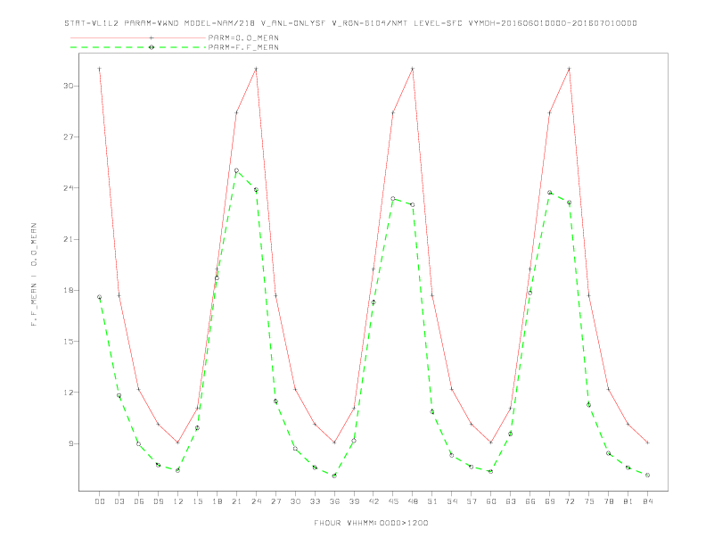
Task: Click the y-axis title F.F_MEAN | O.O_MEAN
Action: (34, 274)
